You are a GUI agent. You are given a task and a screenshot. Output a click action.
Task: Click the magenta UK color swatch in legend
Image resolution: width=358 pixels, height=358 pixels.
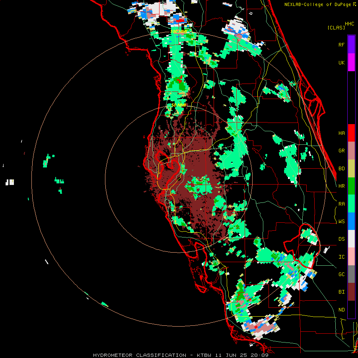click(351, 62)
